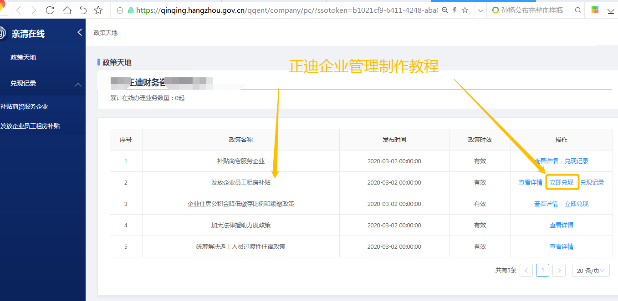Open the 20 条/页 page size dropdown
This screenshot has height=301, width=618.
point(591,271)
